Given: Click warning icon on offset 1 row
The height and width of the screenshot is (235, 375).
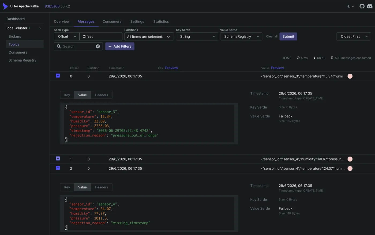Looking at the screenshot, I should [x=350, y=159].
